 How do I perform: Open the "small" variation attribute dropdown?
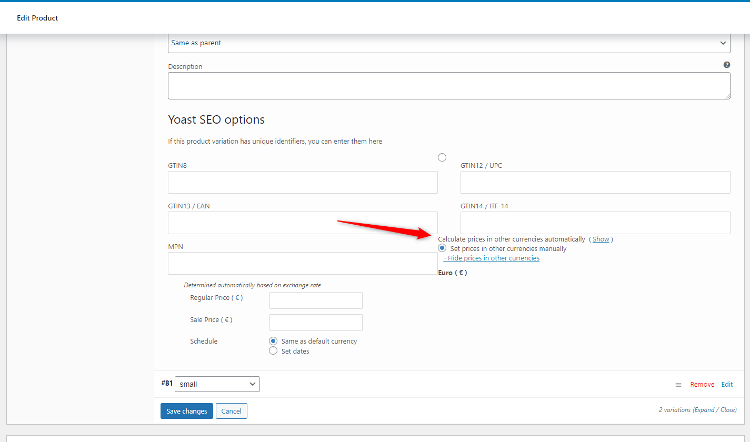click(217, 384)
